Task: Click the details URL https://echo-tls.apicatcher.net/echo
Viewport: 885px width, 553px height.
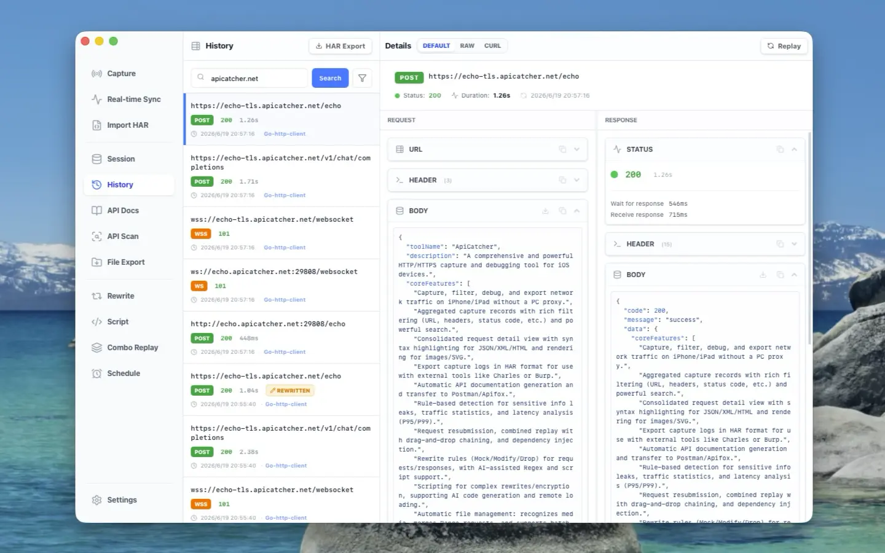Action: click(x=503, y=77)
